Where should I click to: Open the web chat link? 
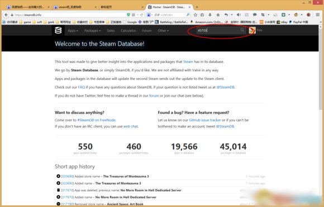[x=130, y=126]
